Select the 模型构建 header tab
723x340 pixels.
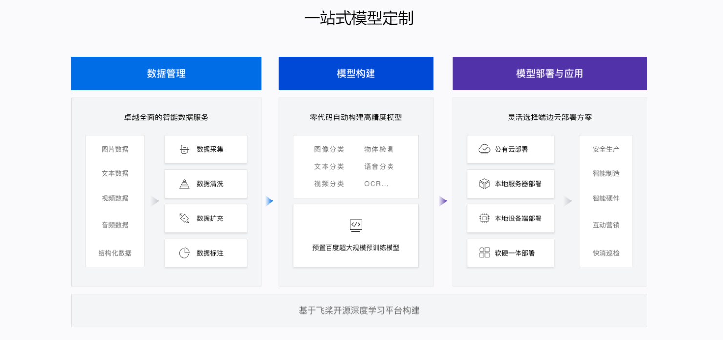(x=356, y=74)
